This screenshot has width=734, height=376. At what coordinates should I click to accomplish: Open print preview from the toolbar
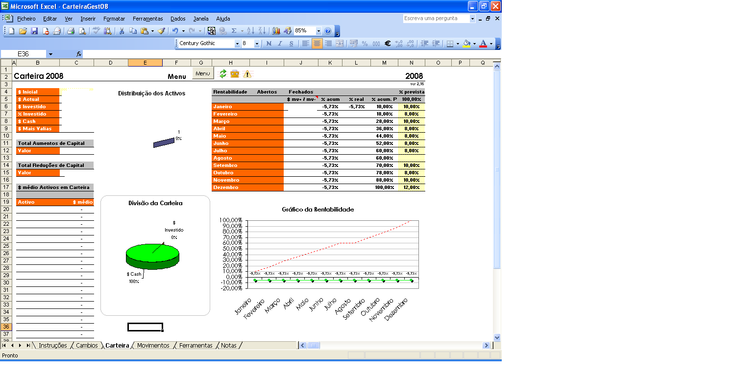click(82, 31)
